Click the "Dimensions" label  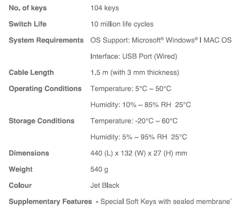(29, 153)
